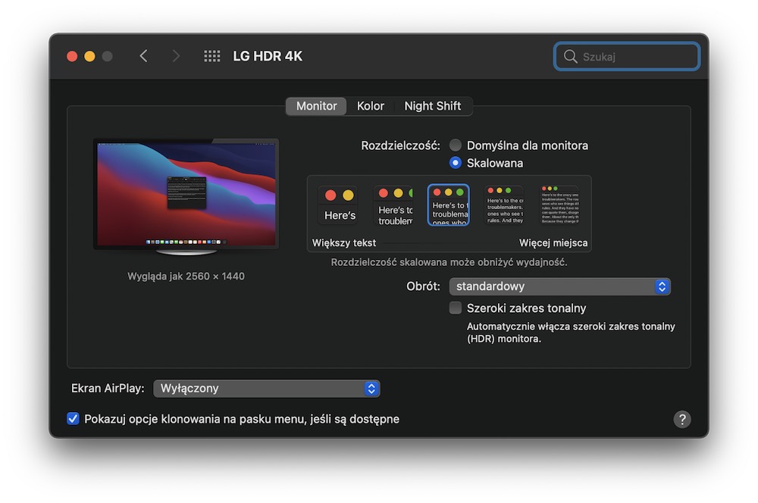Click the 'Wygląda jak 2560 × 1440' text
The width and height of the screenshot is (758, 503).
(186, 276)
